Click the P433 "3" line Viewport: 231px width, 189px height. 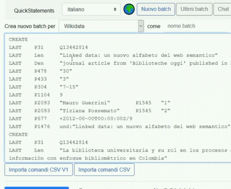pyautogui.click(x=39, y=79)
